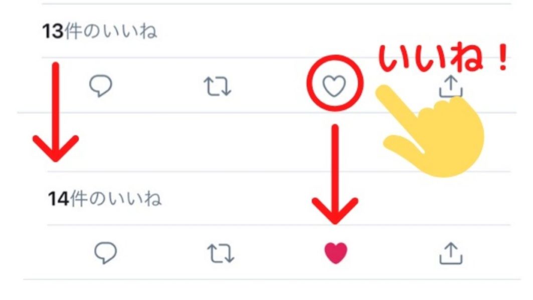Click the bold number 13 like count
Image resolution: width=533 pixels, height=300 pixels.
point(53,31)
